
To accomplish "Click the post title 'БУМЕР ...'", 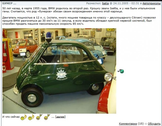I will coord(9,3).
